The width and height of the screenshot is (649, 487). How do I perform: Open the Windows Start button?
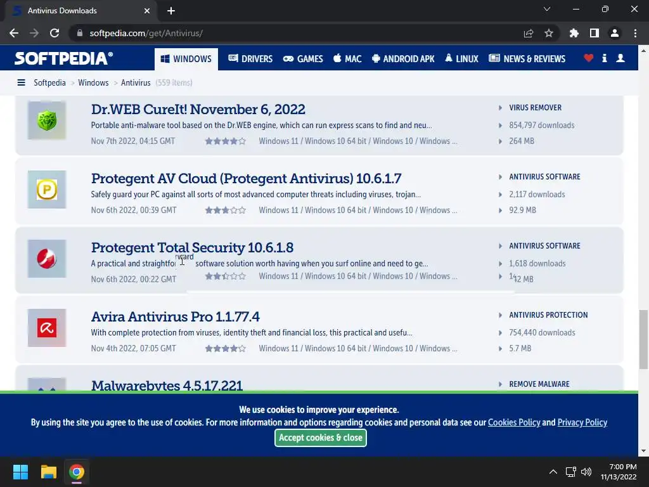click(20, 472)
